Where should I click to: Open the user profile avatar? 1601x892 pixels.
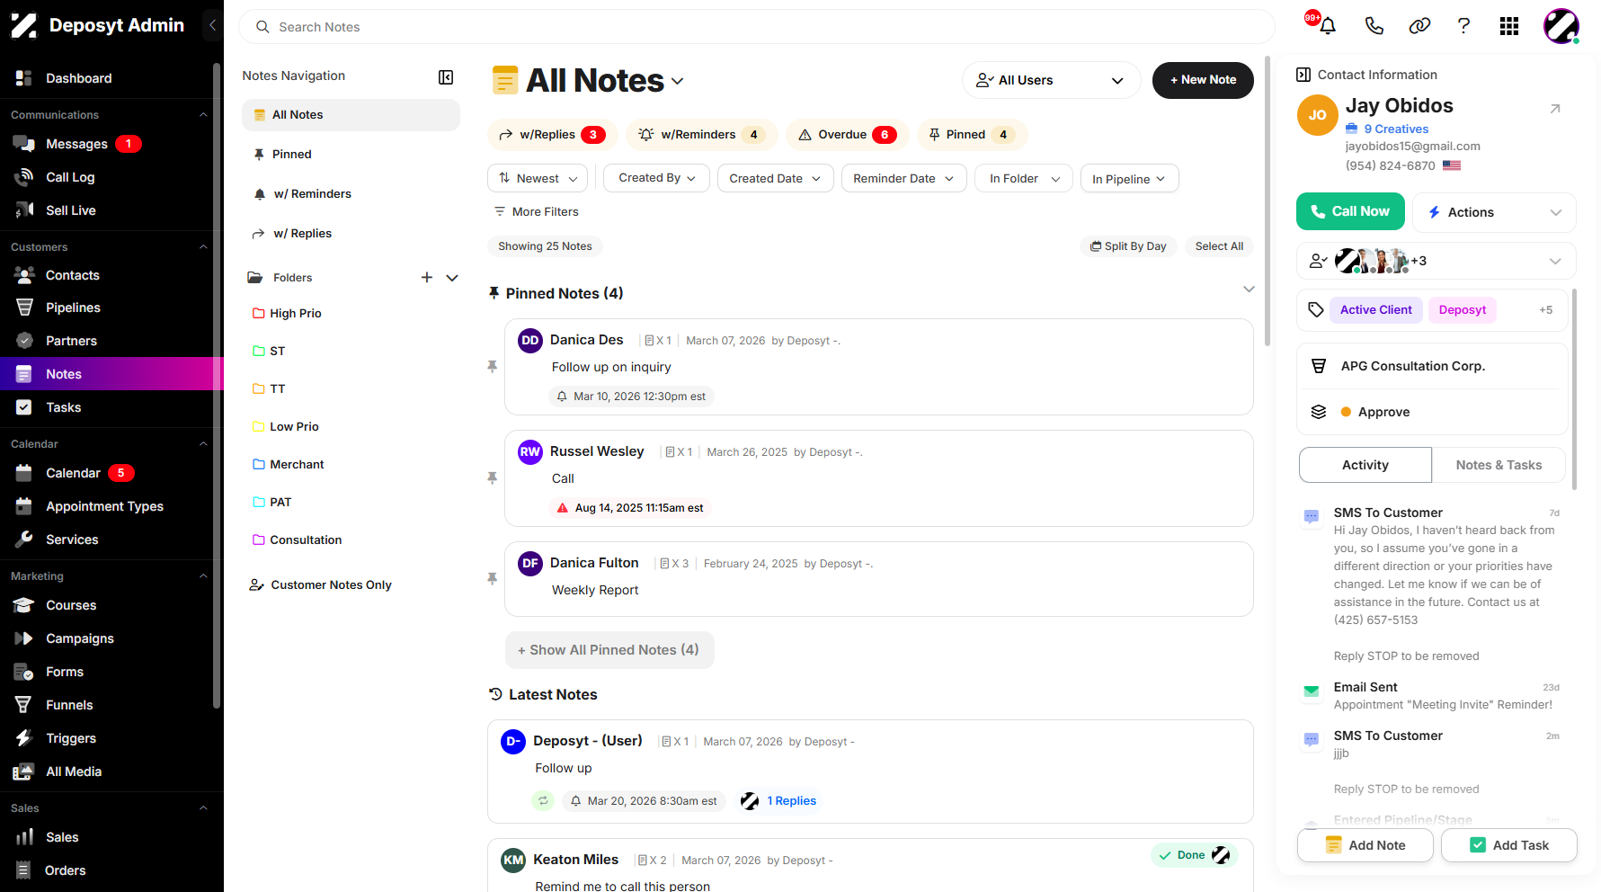(x=1561, y=26)
